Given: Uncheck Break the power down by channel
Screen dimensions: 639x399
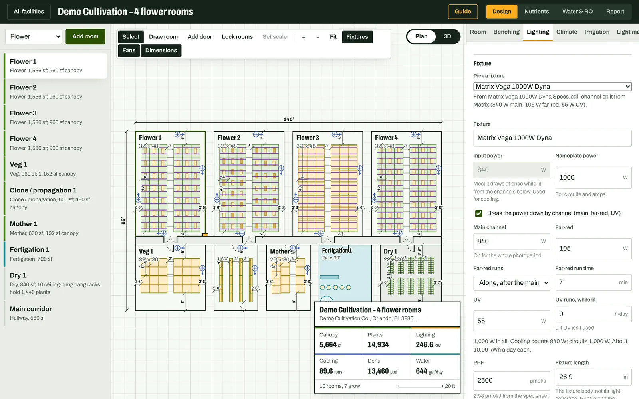Looking at the screenshot, I should click(479, 213).
